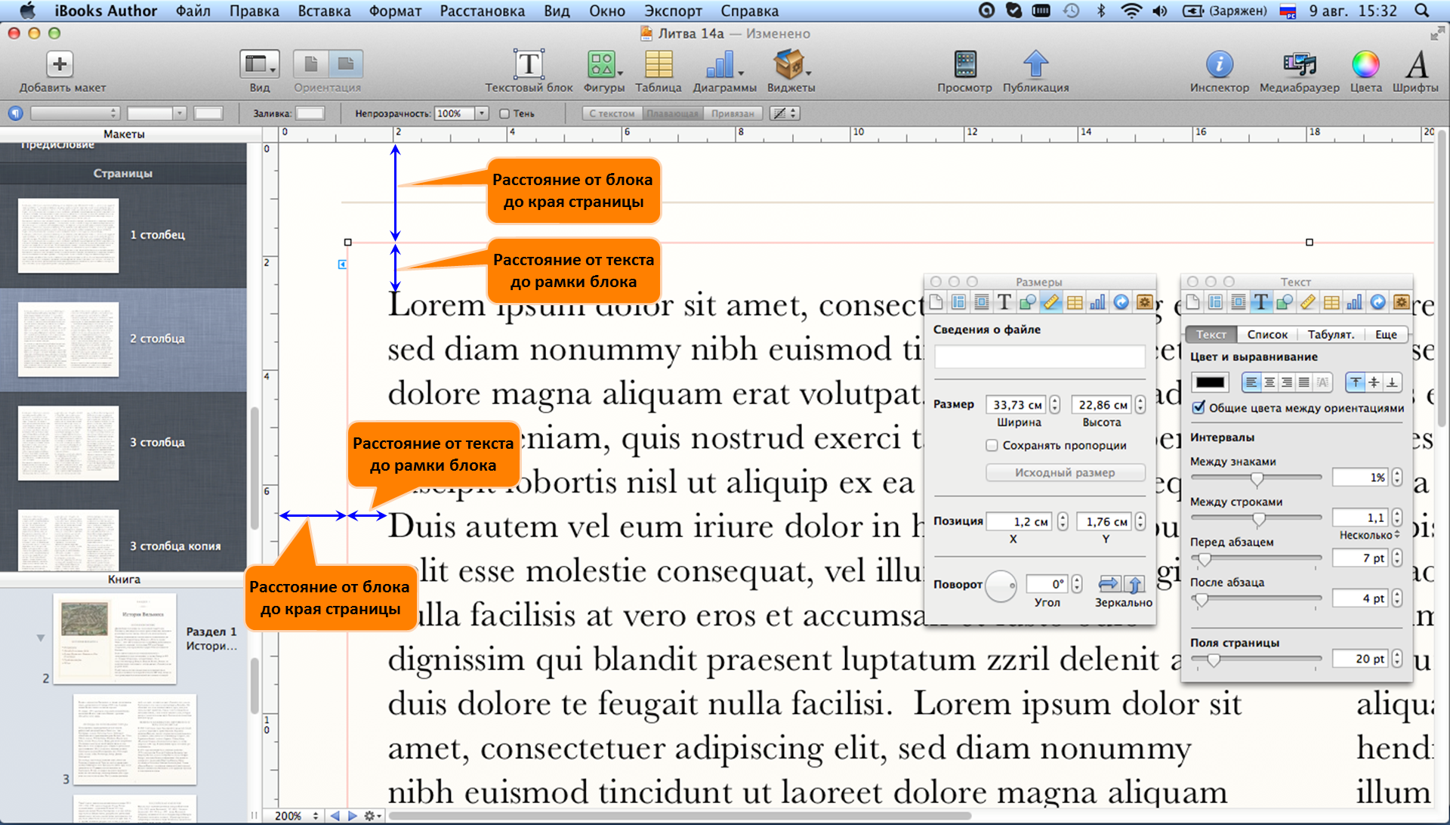Open the Несколько line spacing dropdown
This screenshot has height=825, width=1450.
pos(1369,535)
